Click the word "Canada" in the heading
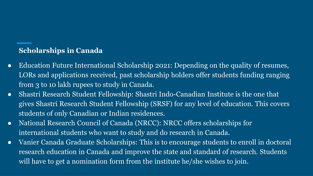 [89, 51]
